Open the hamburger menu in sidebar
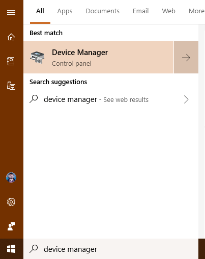Screen dimensions: 205x259 [11, 12]
